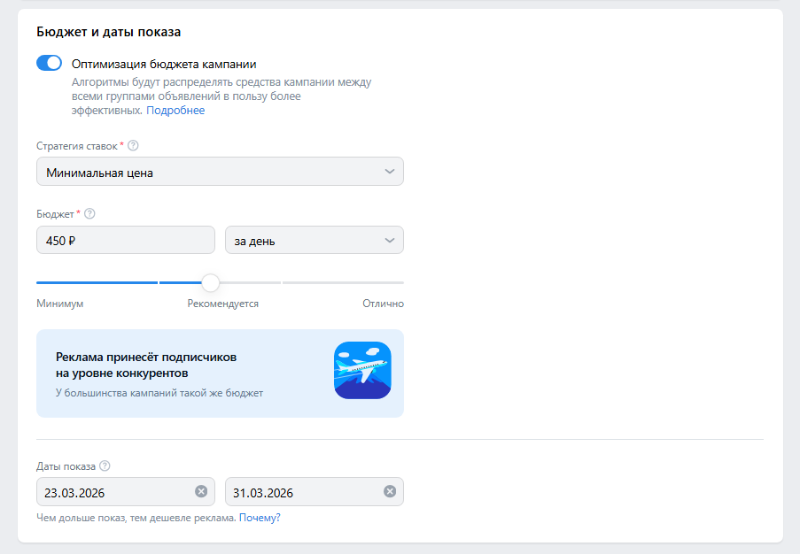800x554 pixels.
Task: Expand the Минимальная цена strategy dropdown
Action: (220, 173)
